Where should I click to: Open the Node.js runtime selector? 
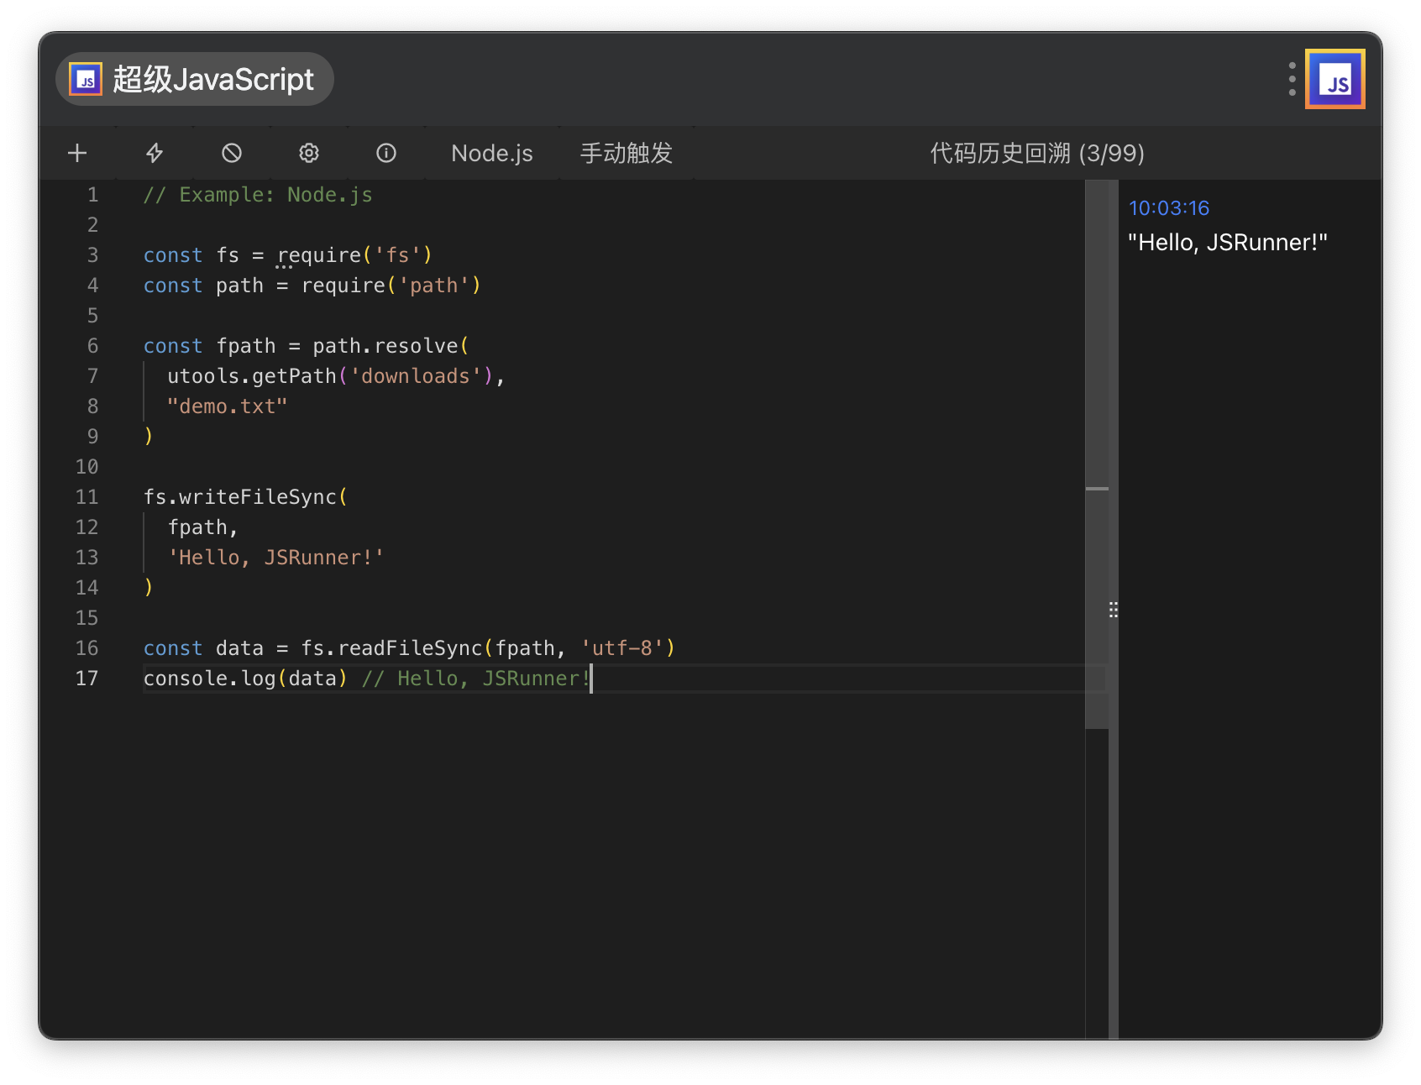[x=491, y=153]
